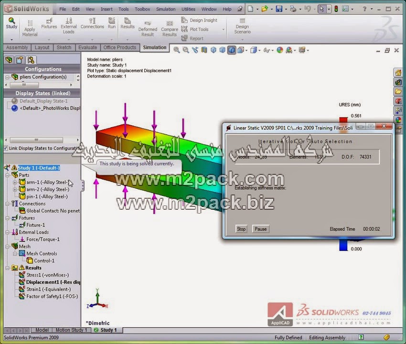The image size is (406, 344).
Task: Collapse the pliers Configuration(s) node
Action: pos(8,77)
